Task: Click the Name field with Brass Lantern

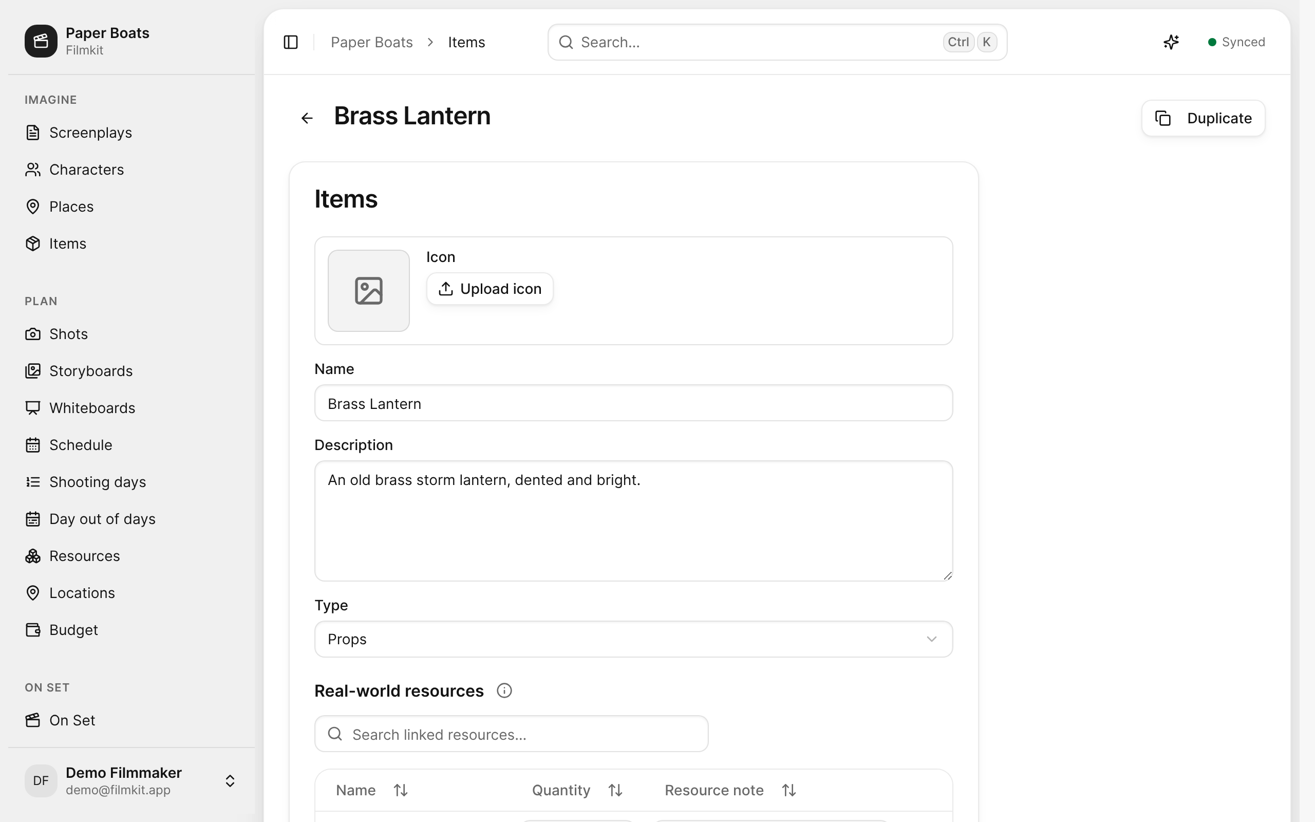Action: click(x=633, y=403)
